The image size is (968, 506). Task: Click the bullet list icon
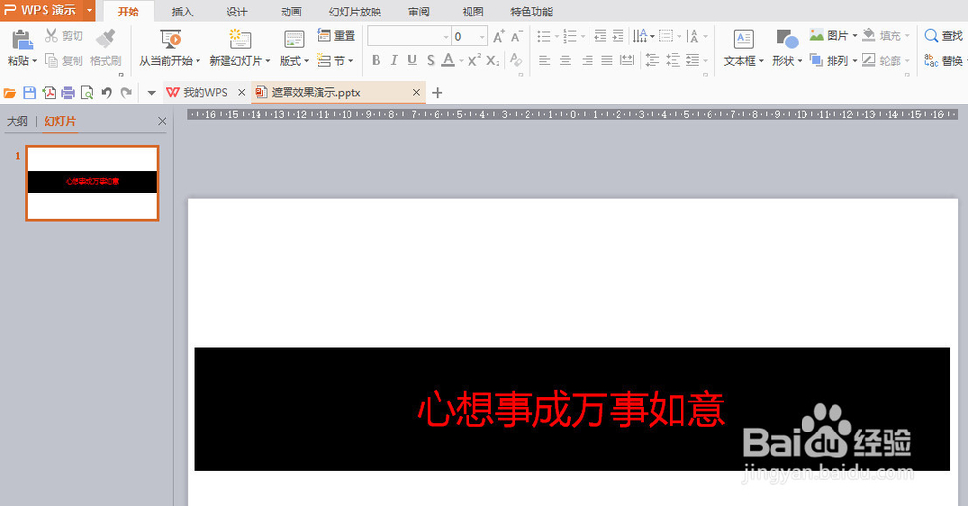pyautogui.click(x=544, y=37)
